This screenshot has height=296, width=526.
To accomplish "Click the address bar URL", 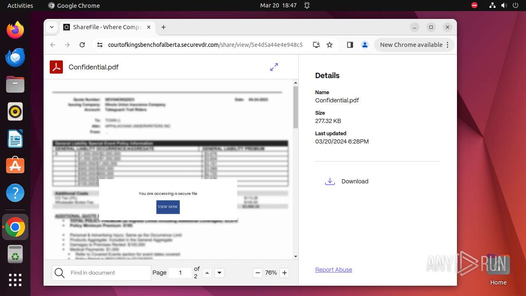I will [x=205, y=45].
